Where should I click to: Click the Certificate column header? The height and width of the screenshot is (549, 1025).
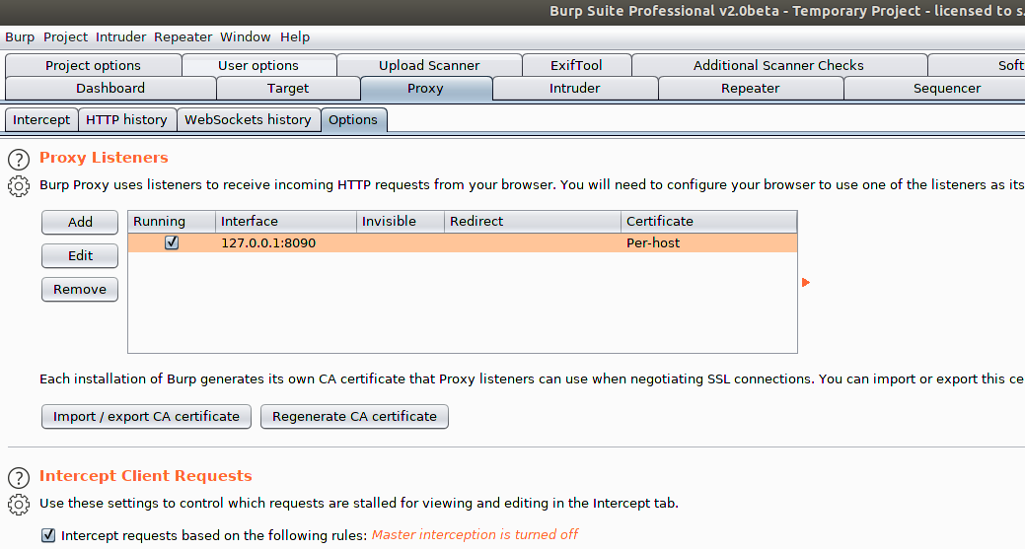[x=708, y=222]
